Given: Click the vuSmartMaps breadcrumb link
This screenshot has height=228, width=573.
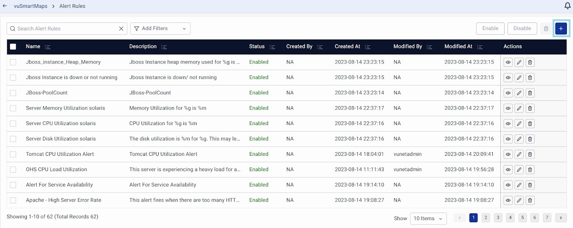Looking at the screenshot, I should [30, 6].
